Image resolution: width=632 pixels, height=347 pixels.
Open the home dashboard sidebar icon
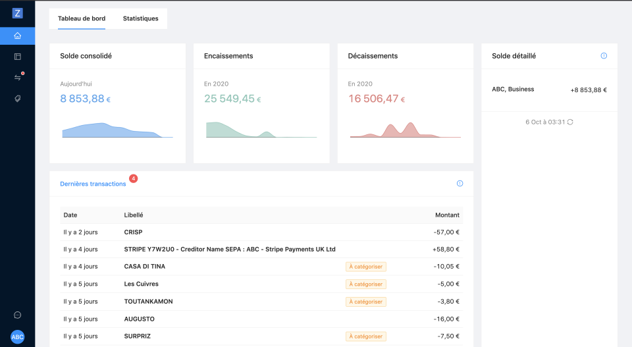(18, 36)
